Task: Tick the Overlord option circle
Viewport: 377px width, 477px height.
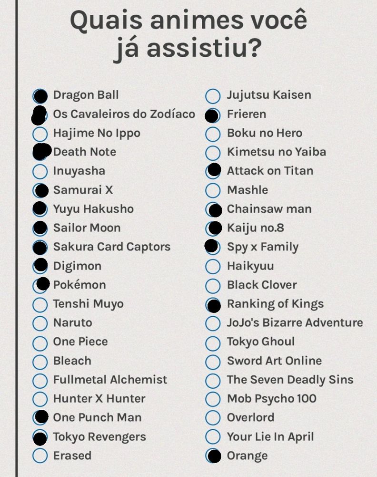Action: 213,418
